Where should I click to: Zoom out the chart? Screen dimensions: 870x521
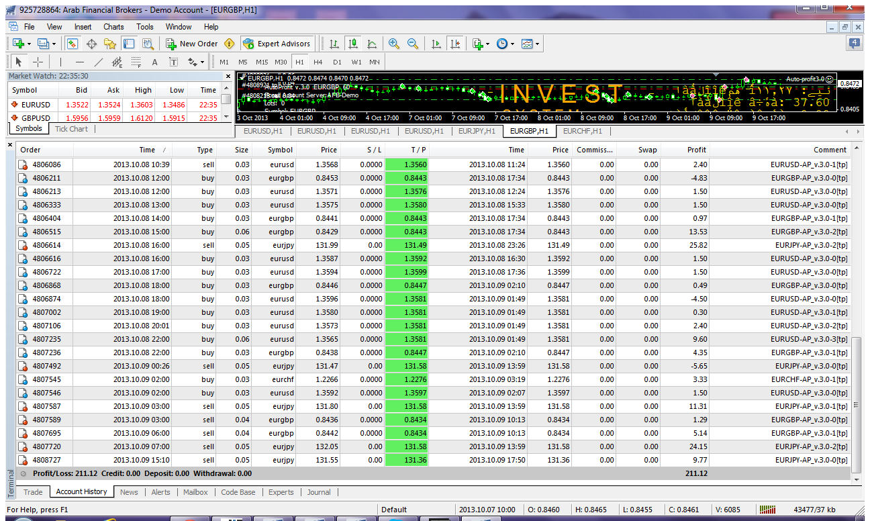coord(413,44)
